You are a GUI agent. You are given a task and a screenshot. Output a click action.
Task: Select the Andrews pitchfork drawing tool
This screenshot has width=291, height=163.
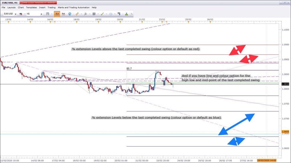[x=86, y=14]
